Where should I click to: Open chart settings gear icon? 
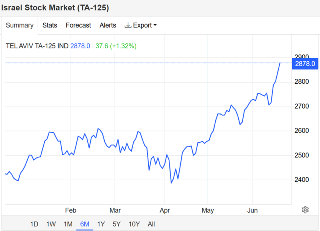305,210
